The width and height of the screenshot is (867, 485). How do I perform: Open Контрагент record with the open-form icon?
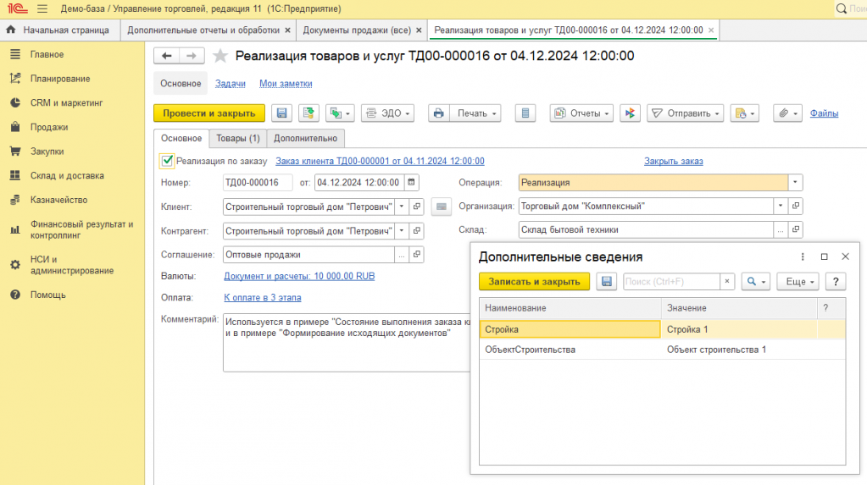pyautogui.click(x=417, y=231)
